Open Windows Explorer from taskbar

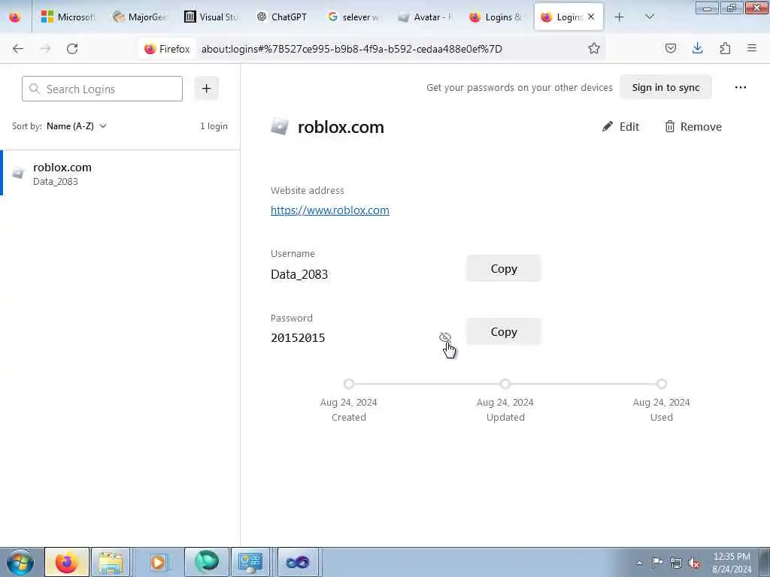point(111,562)
